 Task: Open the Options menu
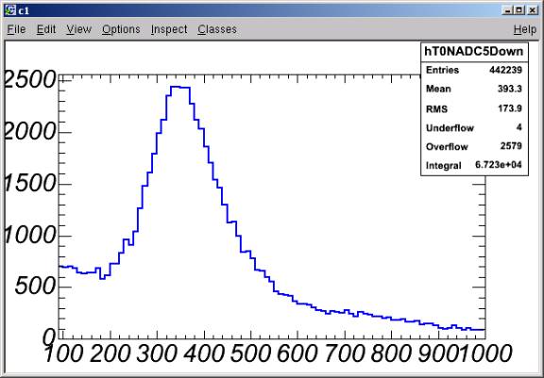(x=121, y=29)
